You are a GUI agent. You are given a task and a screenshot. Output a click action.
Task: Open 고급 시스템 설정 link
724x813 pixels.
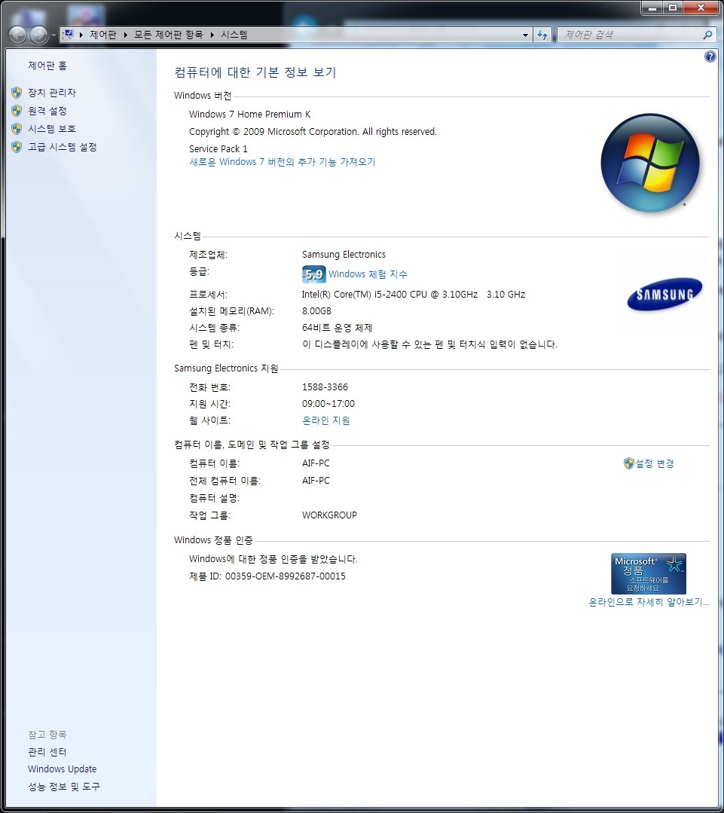[x=63, y=147]
